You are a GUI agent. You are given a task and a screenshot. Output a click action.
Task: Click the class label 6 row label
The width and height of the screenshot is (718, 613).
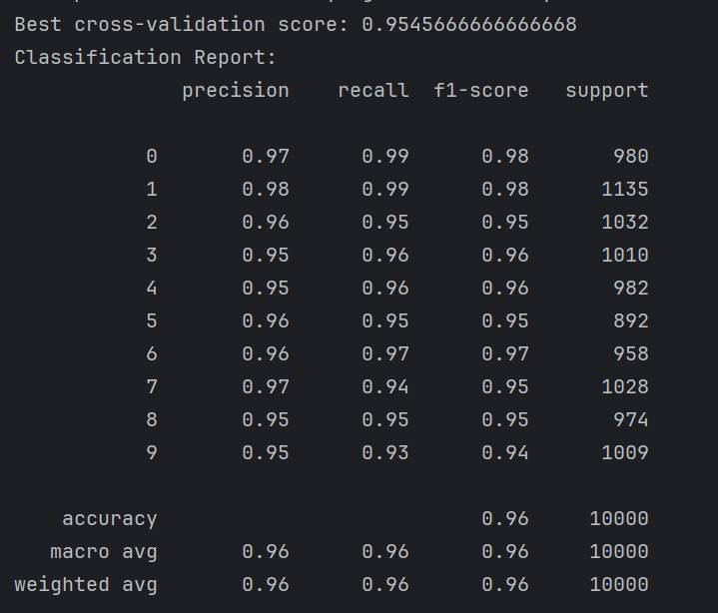[x=151, y=353]
